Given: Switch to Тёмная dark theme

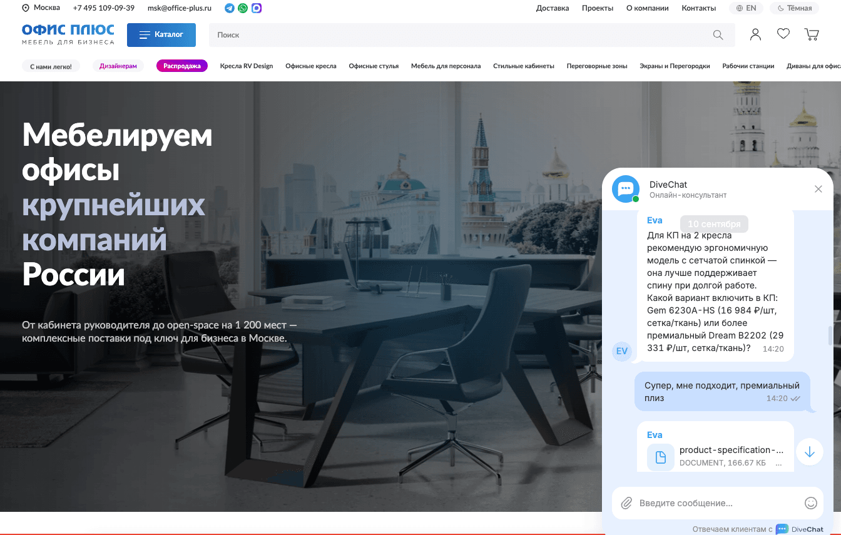Looking at the screenshot, I should tap(795, 8).
